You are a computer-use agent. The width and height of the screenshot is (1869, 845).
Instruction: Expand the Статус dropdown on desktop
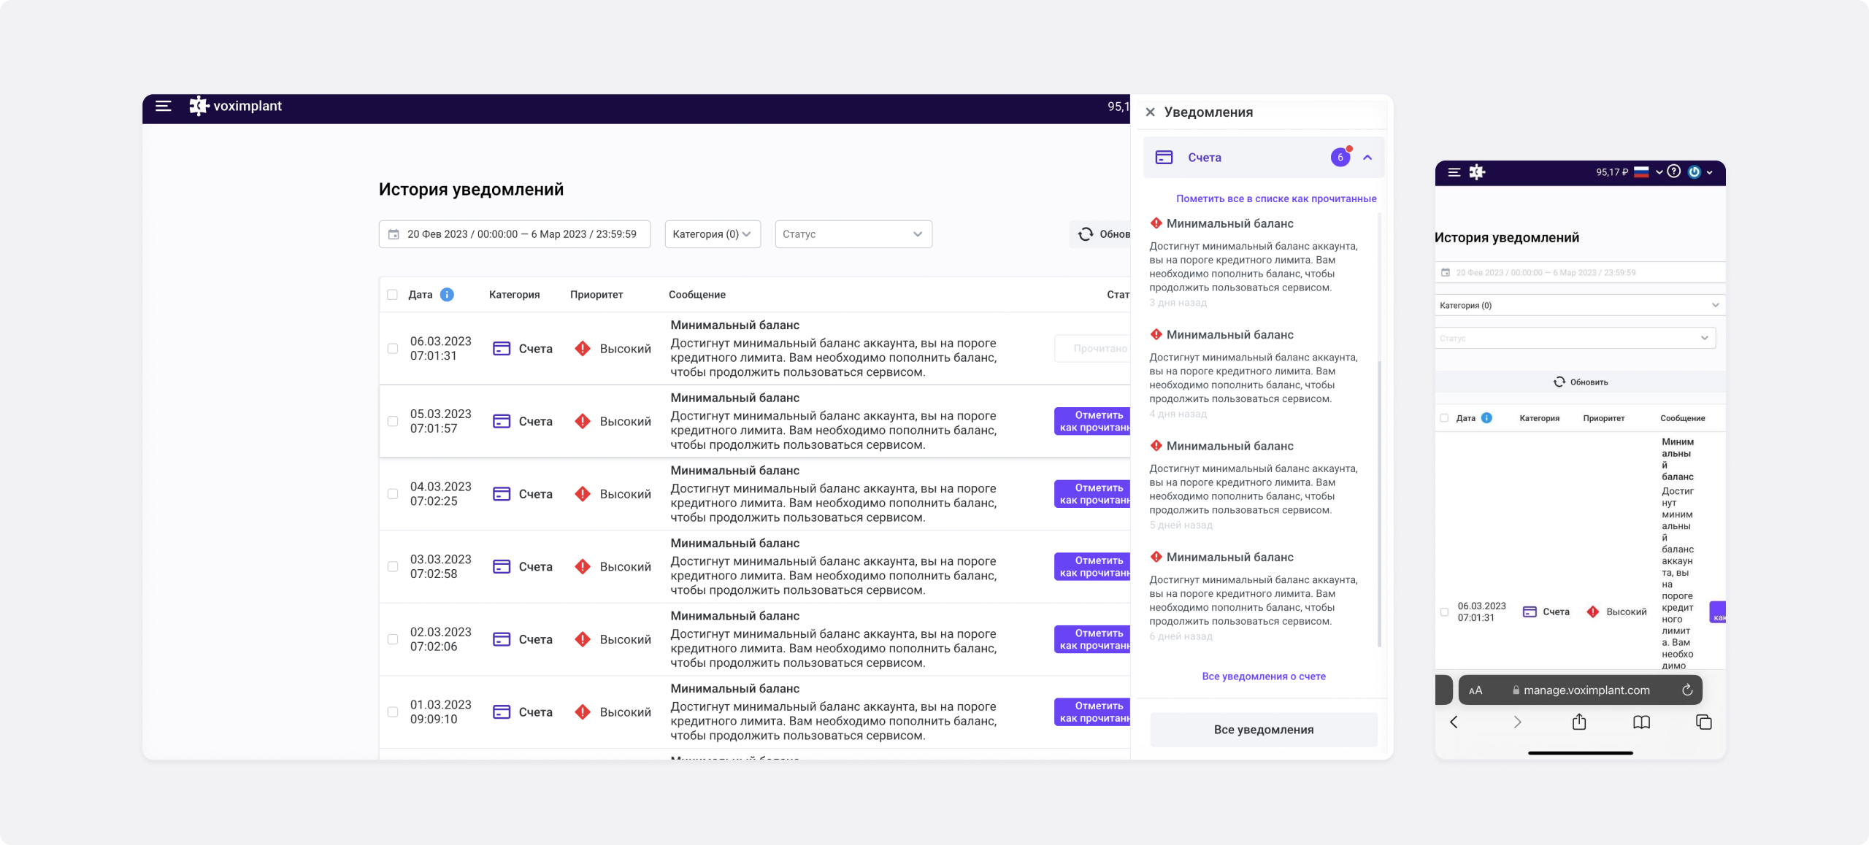pyautogui.click(x=853, y=234)
